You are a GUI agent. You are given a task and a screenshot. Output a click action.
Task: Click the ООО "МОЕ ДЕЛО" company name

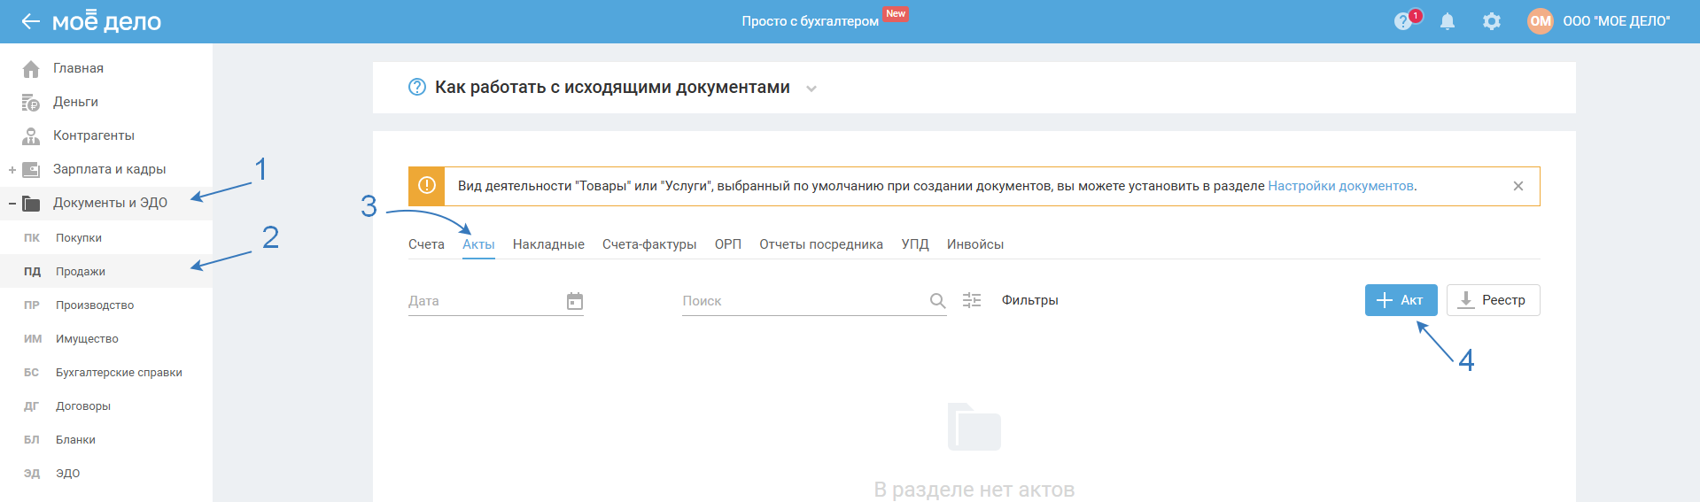pyautogui.click(x=1617, y=21)
